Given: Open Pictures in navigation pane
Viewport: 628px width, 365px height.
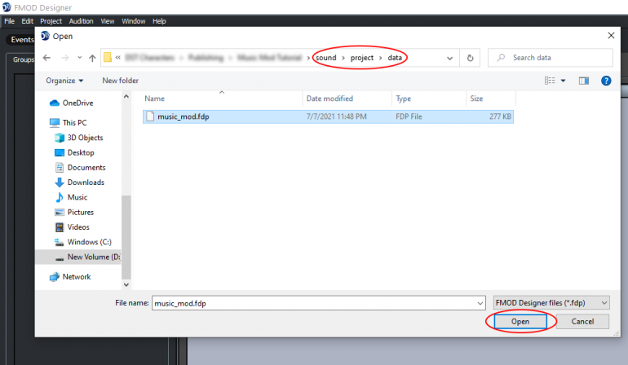Looking at the screenshot, I should (74, 212).
